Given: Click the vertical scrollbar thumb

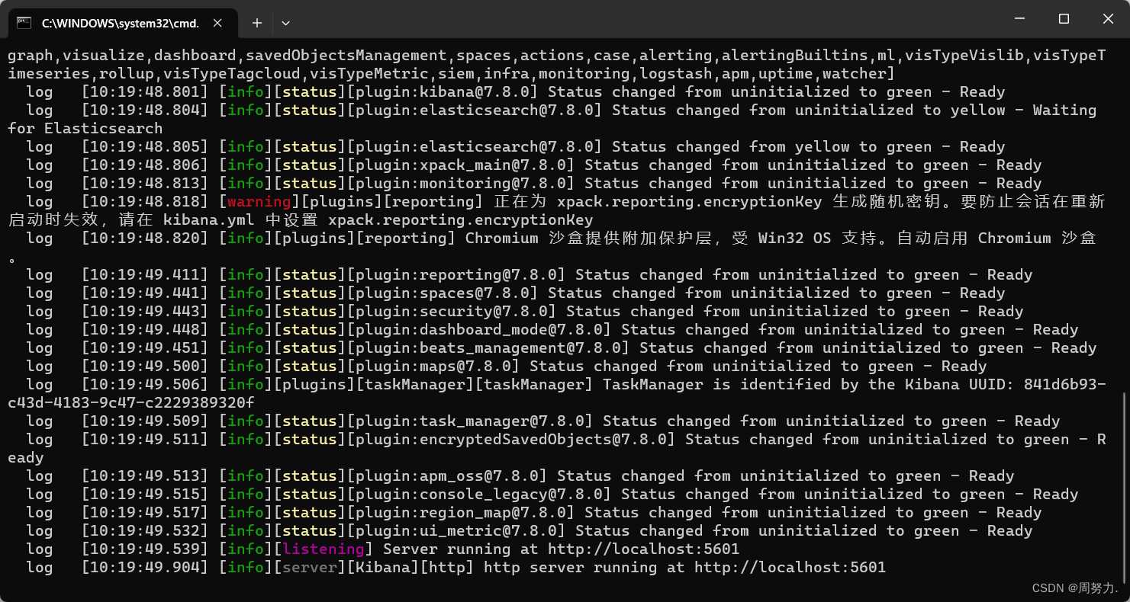Looking at the screenshot, I should [1123, 488].
